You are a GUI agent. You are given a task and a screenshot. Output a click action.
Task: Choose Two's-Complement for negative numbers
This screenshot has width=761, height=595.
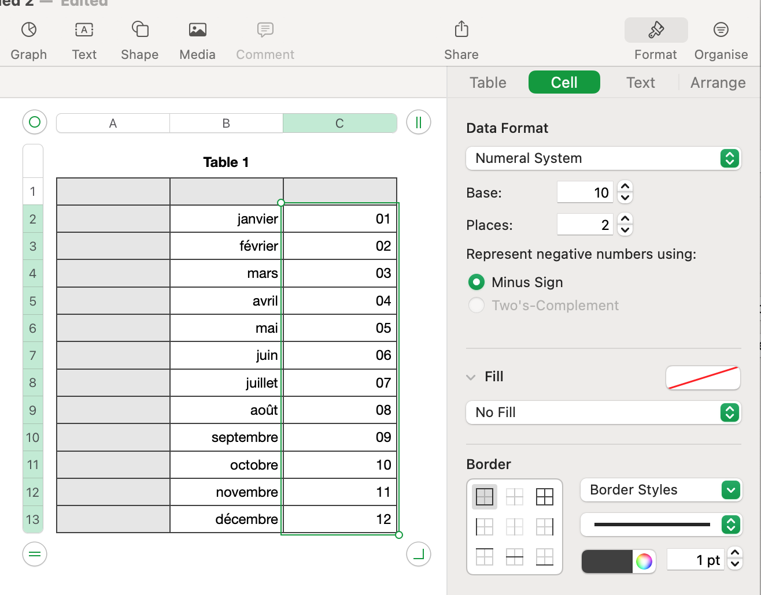[476, 305]
